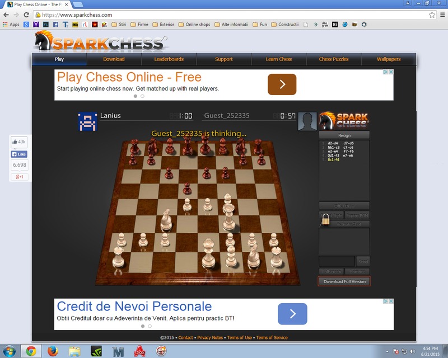Go to the Support tab
Screen dimensions: 448x358
click(223, 59)
